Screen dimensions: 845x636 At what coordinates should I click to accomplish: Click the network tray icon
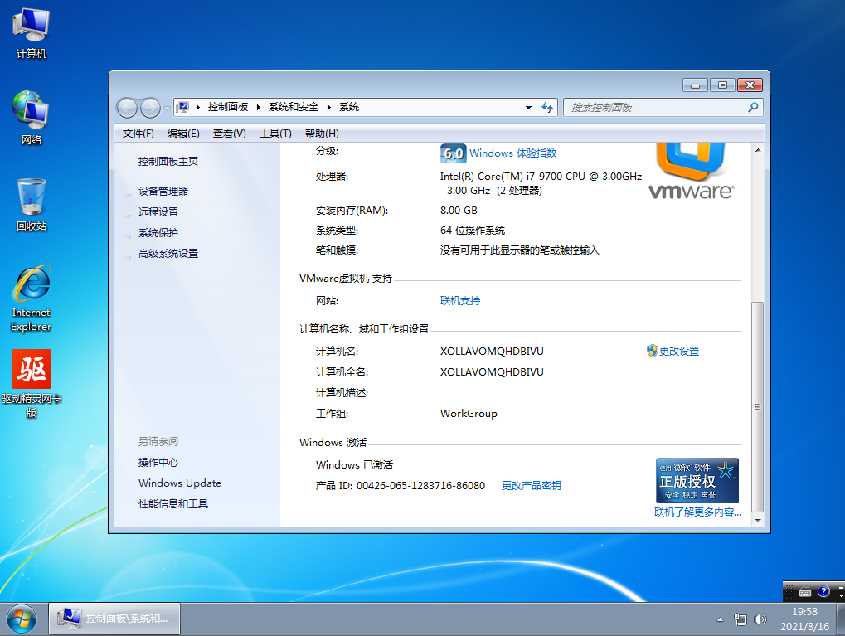coord(740,620)
